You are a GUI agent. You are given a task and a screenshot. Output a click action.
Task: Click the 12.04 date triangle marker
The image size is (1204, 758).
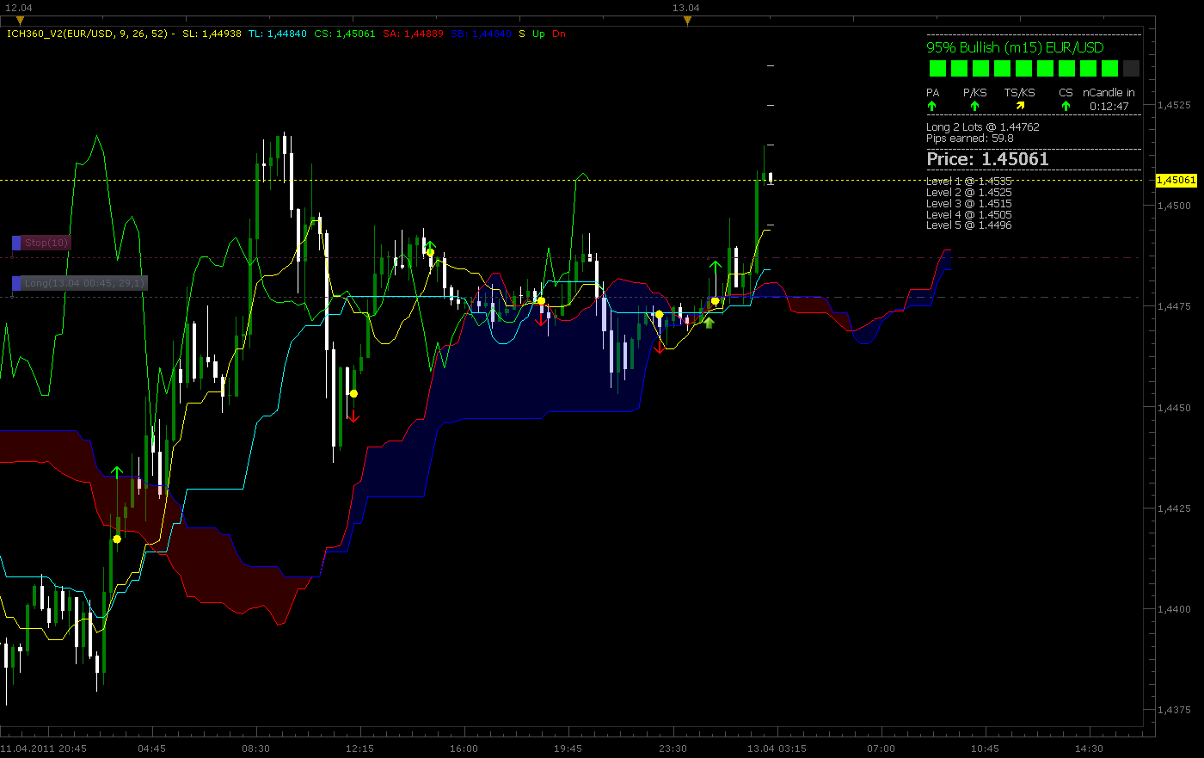(x=20, y=21)
